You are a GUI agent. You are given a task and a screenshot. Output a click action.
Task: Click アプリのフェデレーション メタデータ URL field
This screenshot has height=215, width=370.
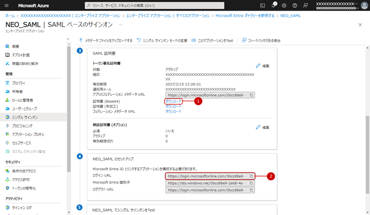(210, 95)
